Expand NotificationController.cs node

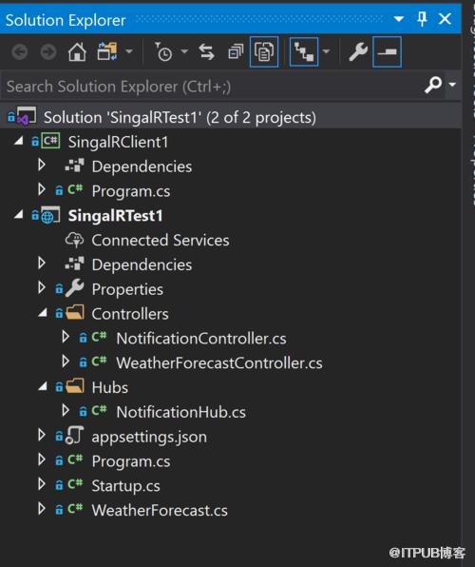[66, 337]
